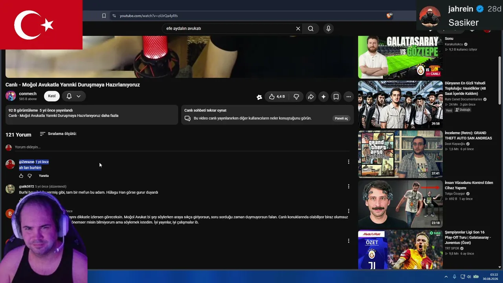Screen dimensions: 503x283
Task: Toggle the notification bell for conmech
Action: point(69,96)
